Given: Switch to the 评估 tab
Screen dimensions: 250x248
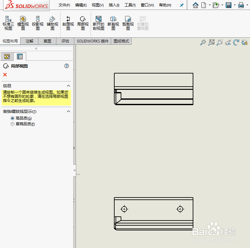Looking at the screenshot, I should 65,41.
